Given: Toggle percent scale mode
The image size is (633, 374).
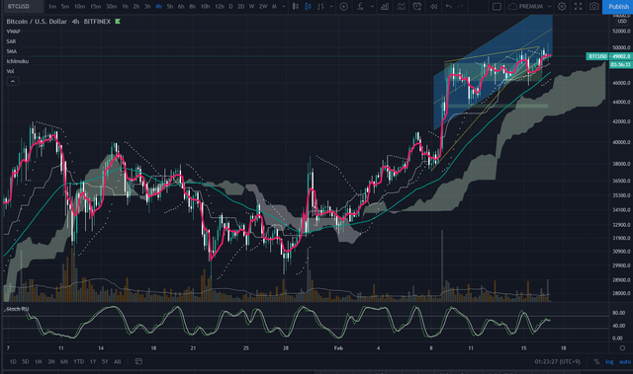Looking at the screenshot, I should [x=596, y=361].
